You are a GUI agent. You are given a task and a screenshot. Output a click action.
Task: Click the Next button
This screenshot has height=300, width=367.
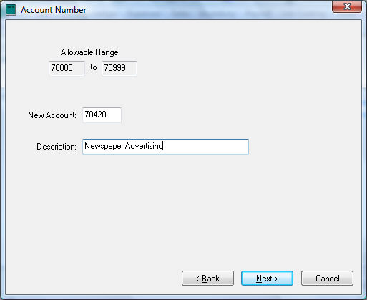point(267,279)
